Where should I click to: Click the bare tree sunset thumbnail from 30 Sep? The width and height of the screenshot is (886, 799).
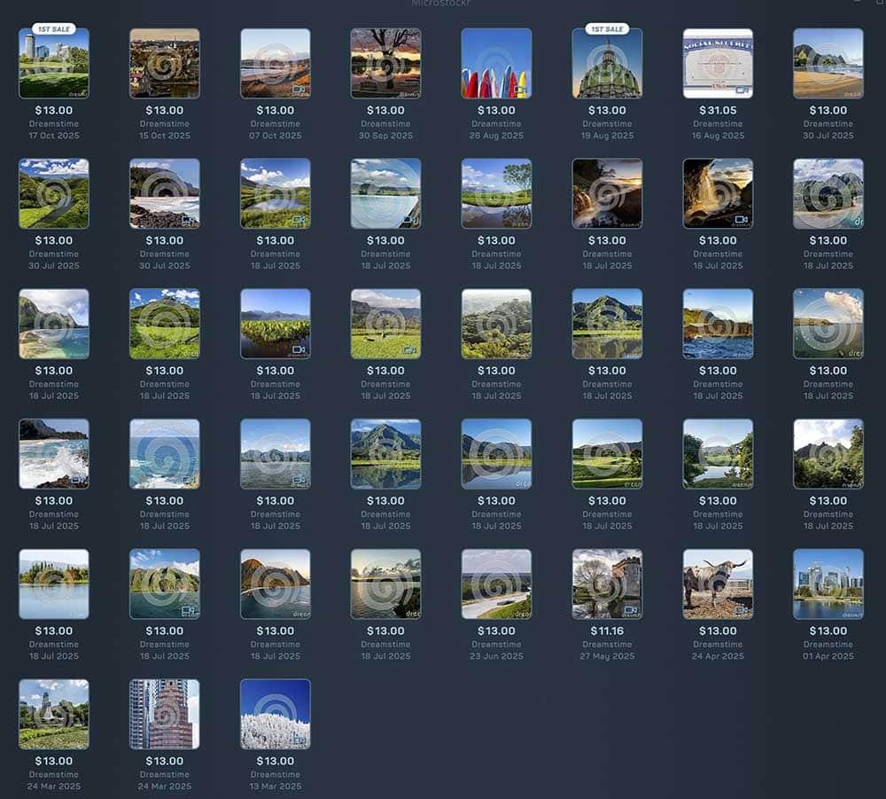pos(385,62)
